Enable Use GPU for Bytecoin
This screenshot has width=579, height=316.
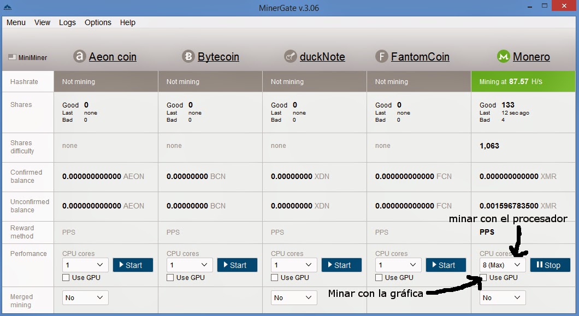pyautogui.click(x=170, y=278)
